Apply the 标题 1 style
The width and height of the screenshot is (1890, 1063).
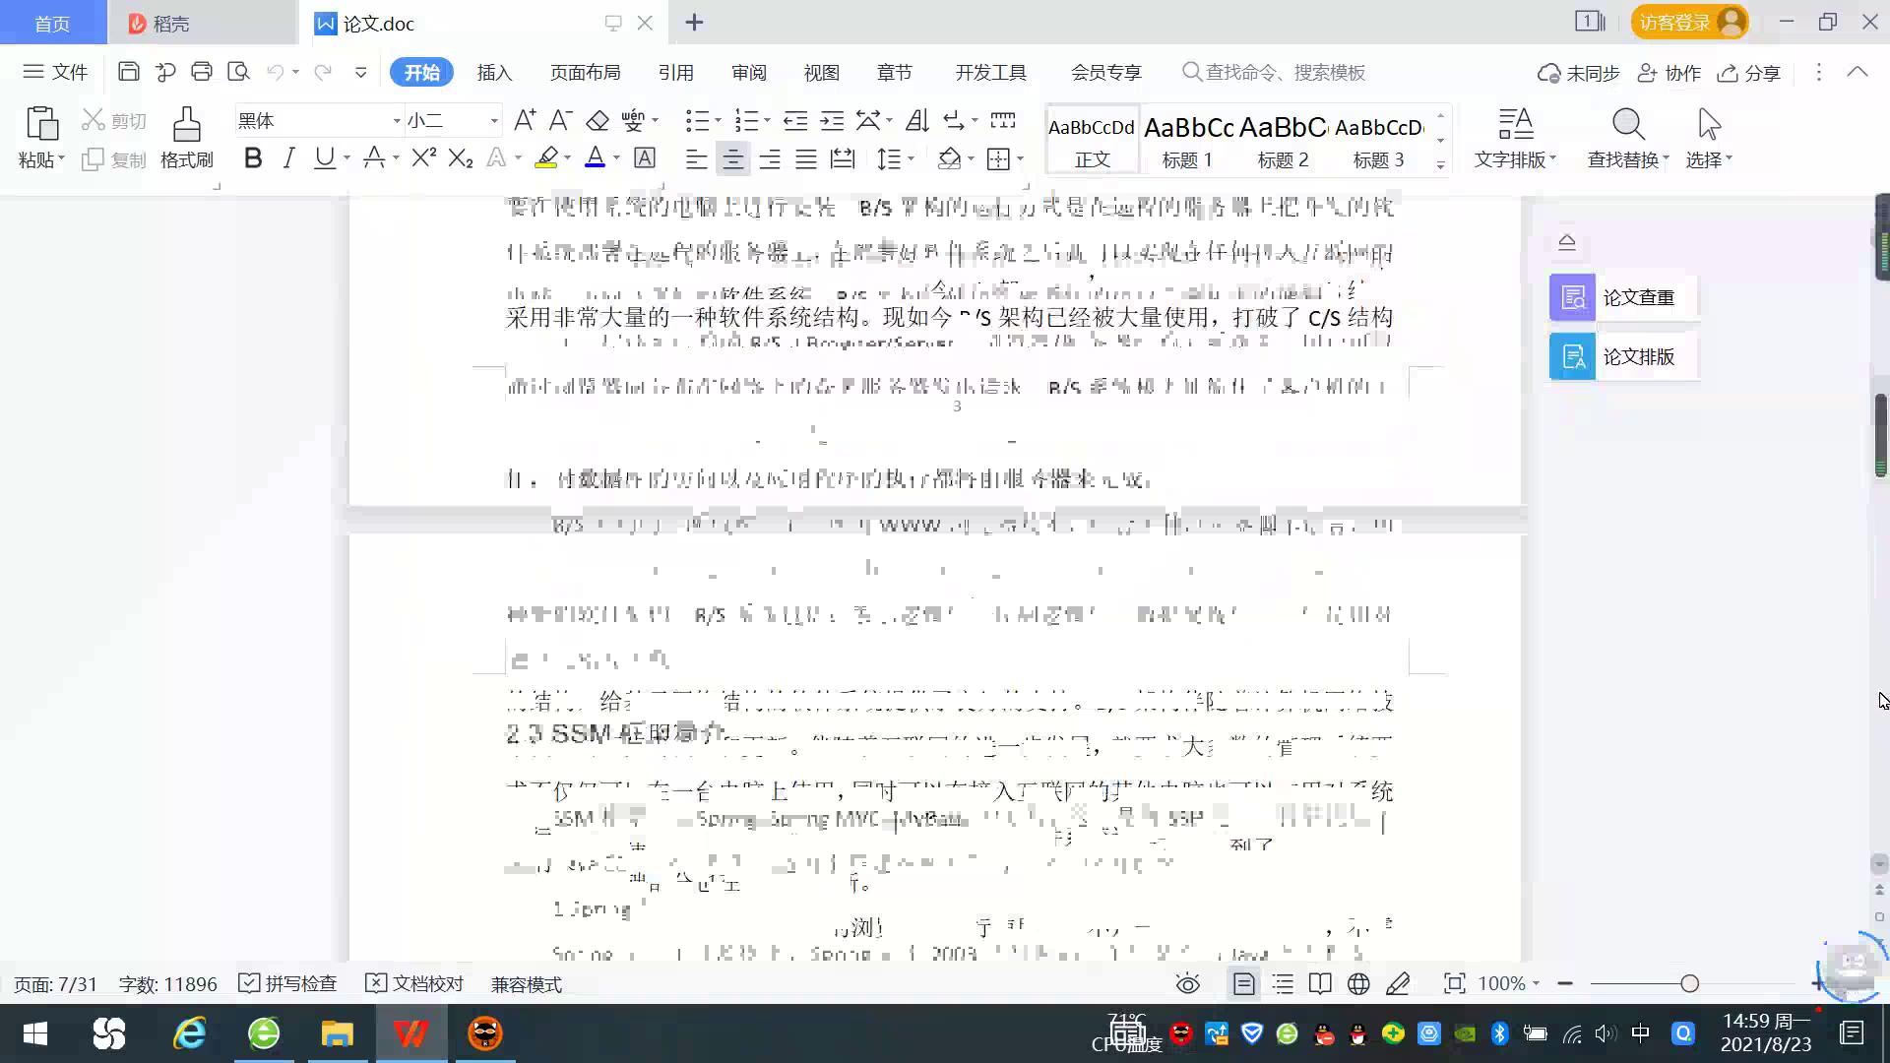(x=1186, y=138)
